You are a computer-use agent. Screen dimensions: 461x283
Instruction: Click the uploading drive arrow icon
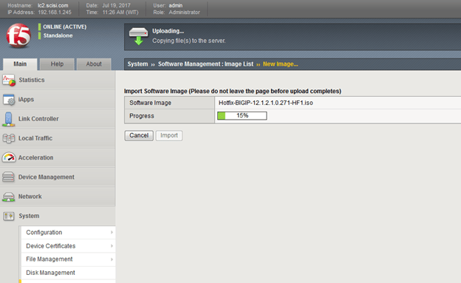click(138, 36)
